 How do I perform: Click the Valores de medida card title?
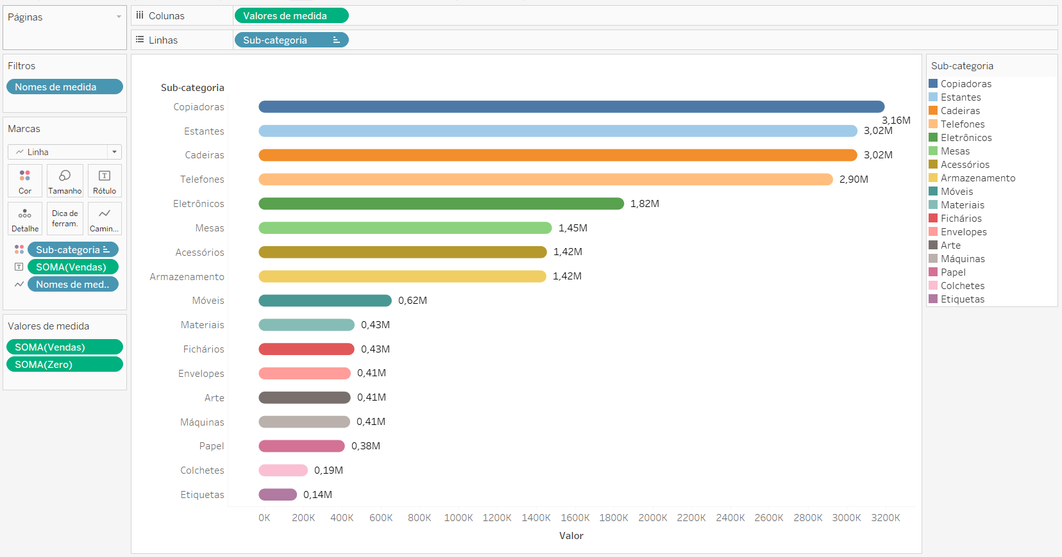click(x=49, y=326)
